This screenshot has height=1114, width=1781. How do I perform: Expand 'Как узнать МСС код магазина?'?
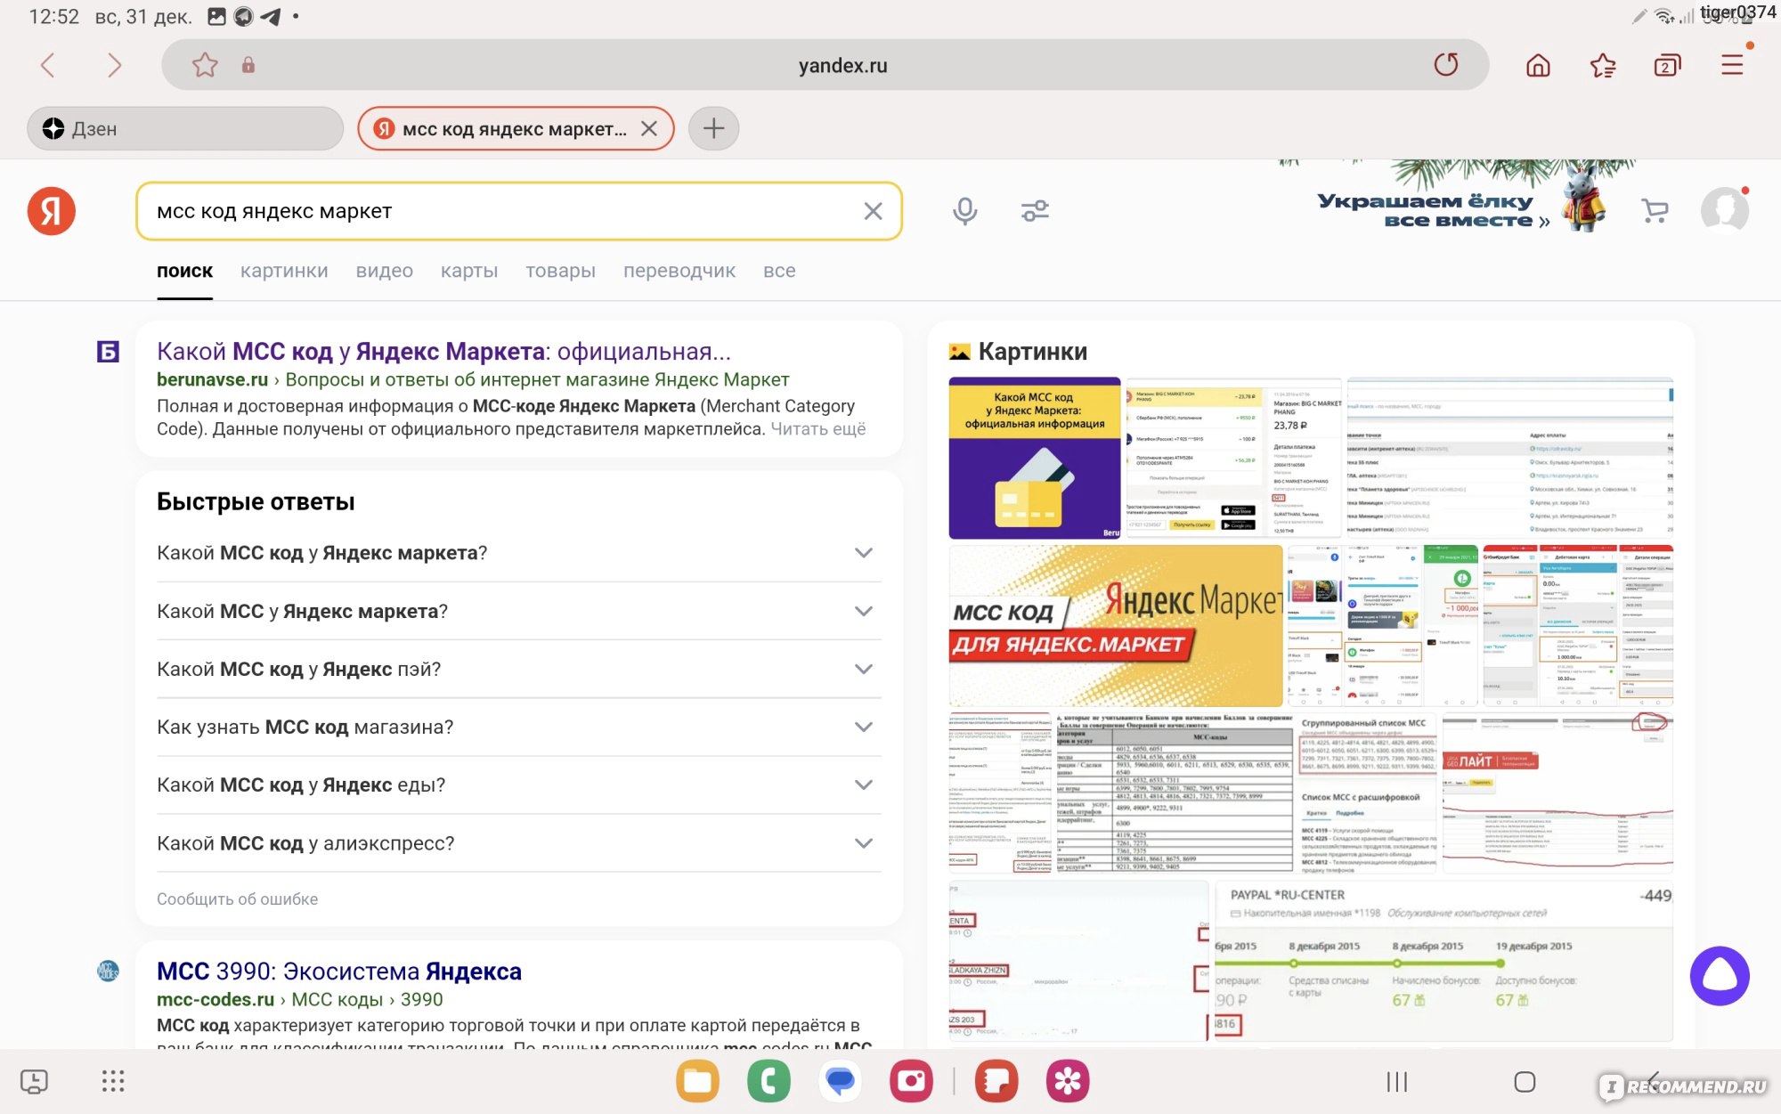tap(519, 727)
